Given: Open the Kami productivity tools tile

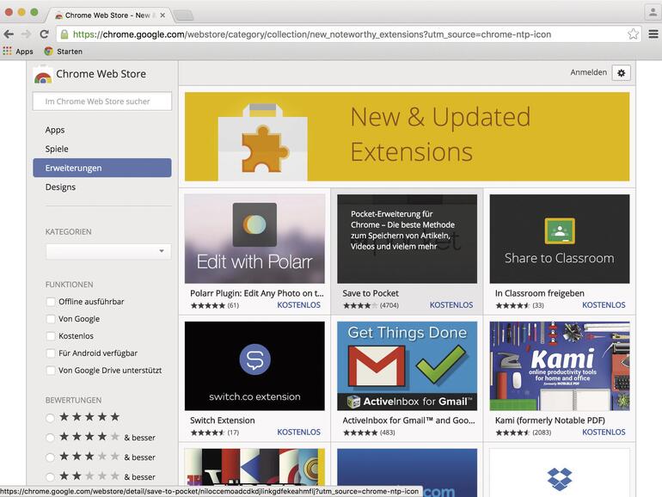Looking at the screenshot, I should point(560,366).
